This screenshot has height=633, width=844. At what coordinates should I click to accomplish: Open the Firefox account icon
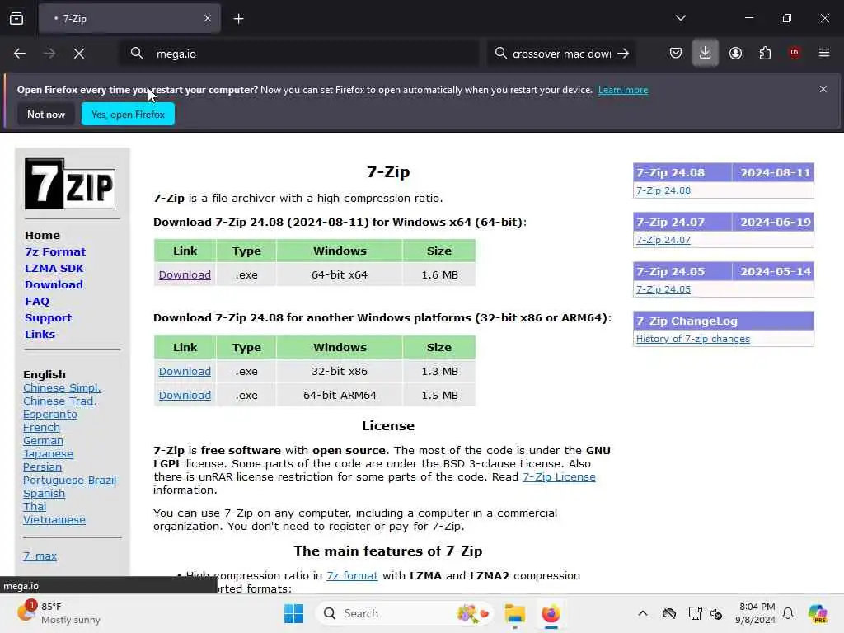pos(735,53)
